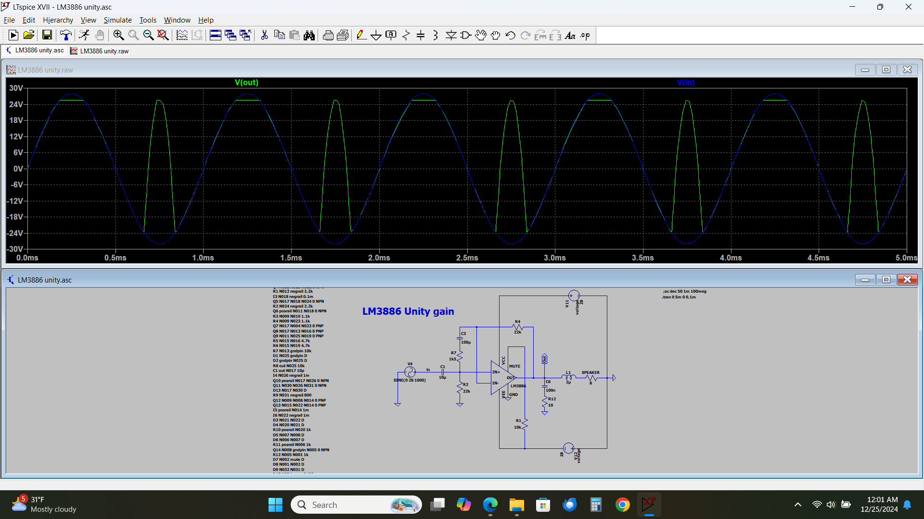Click the 0V vertical axis label
The height and width of the screenshot is (519, 924).
click(18, 169)
